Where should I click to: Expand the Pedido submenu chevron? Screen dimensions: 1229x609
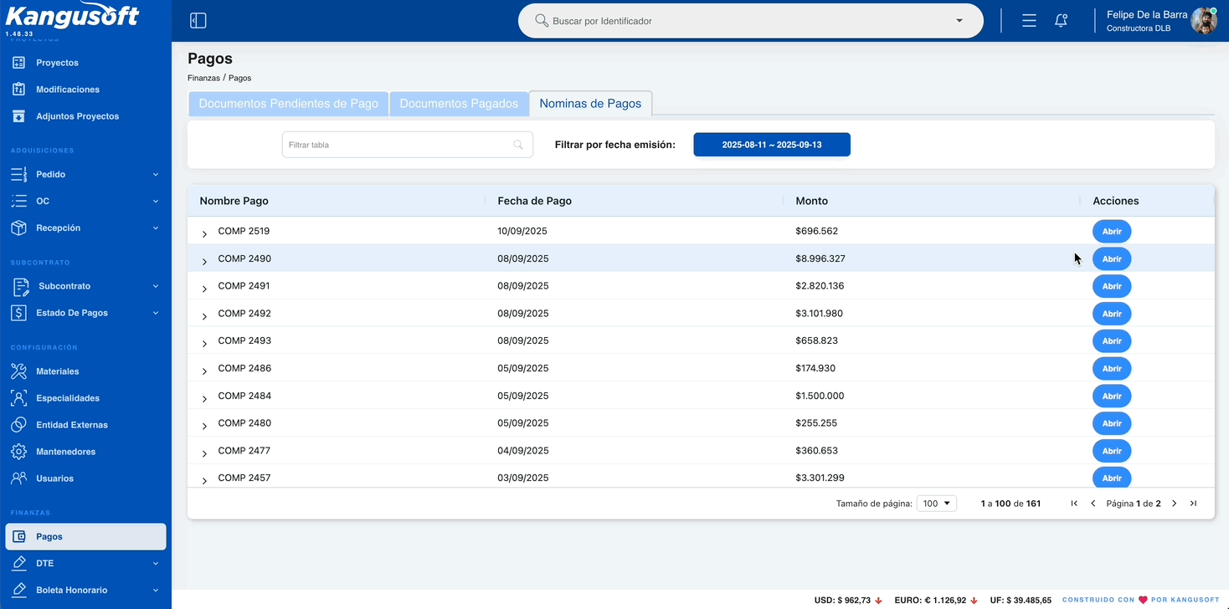pyautogui.click(x=156, y=174)
